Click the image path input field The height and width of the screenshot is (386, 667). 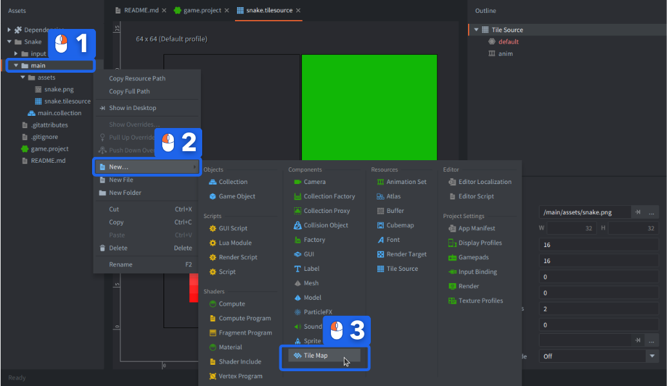click(583, 212)
